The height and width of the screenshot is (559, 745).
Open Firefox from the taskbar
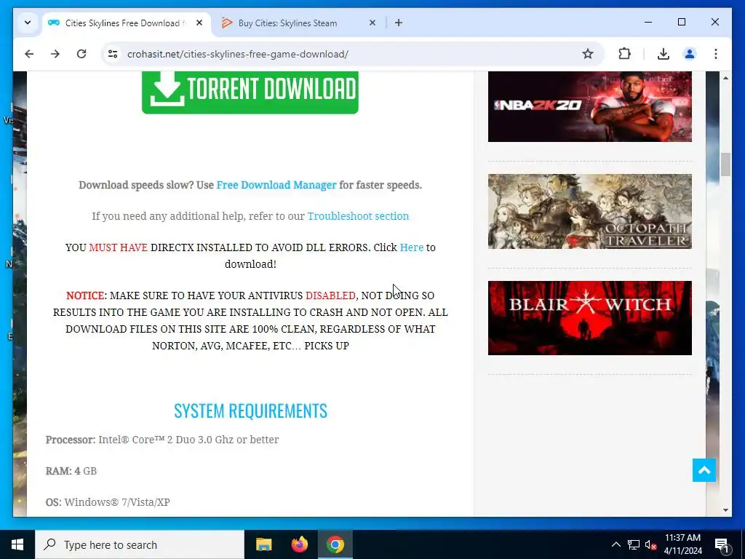(x=299, y=544)
